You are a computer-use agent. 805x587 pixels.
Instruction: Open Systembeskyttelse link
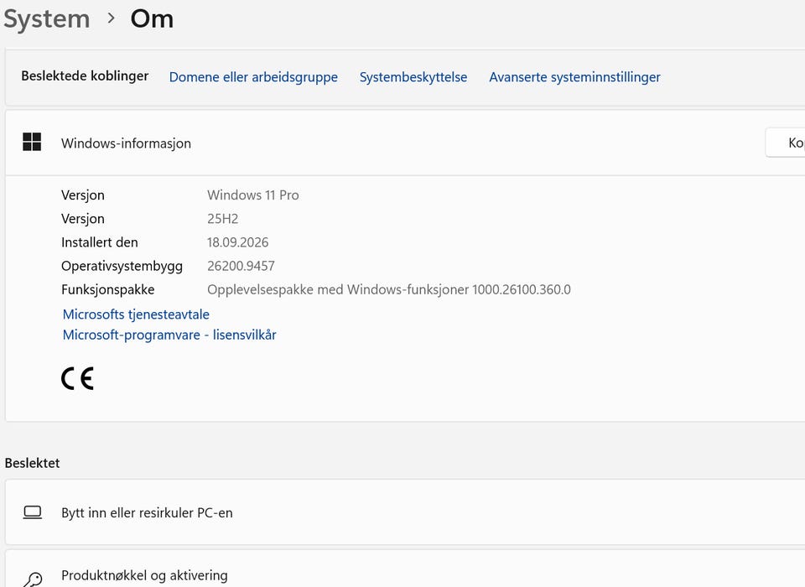[x=413, y=77]
